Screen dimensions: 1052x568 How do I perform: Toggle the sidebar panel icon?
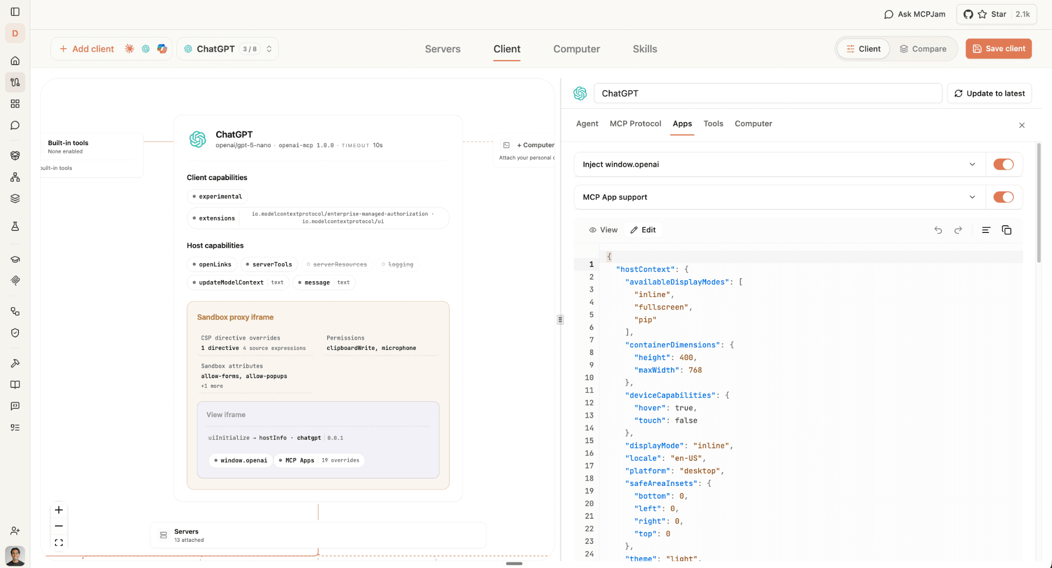15,11
